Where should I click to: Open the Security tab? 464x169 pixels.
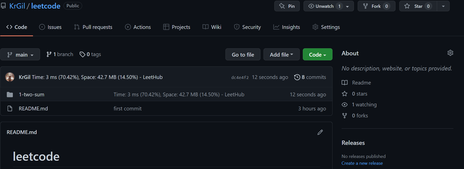coord(247,27)
